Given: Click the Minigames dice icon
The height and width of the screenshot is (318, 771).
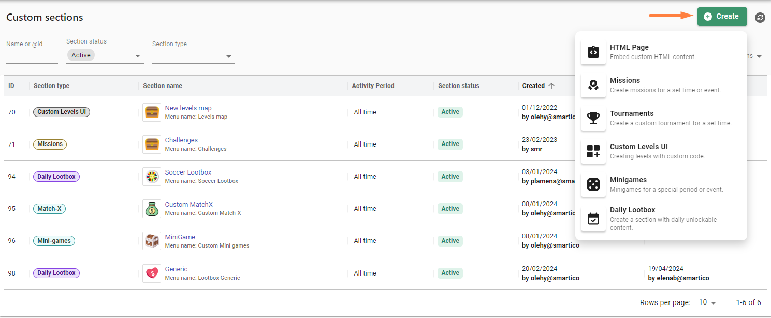Looking at the screenshot, I should (593, 185).
